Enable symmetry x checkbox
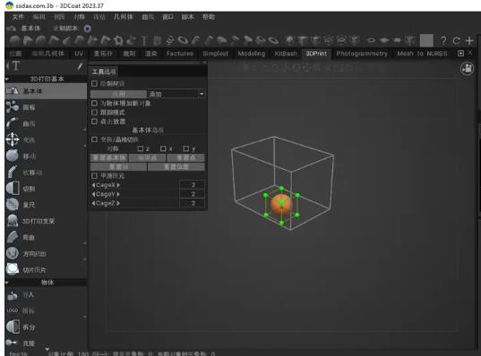The height and width of the screenshot is (356, 481). click(x=163, y=148)
